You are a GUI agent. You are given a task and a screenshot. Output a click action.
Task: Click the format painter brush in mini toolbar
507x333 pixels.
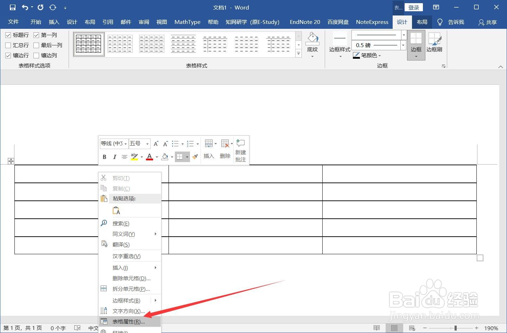(195, 157)
